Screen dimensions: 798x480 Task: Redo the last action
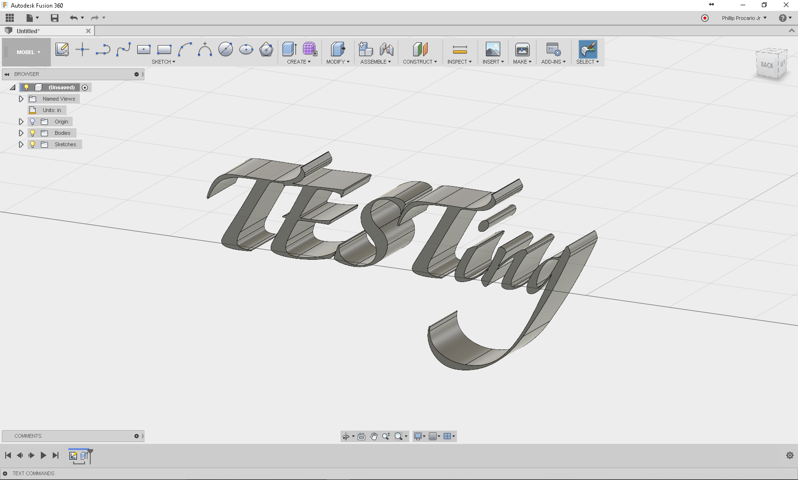(x=95, y=18)
